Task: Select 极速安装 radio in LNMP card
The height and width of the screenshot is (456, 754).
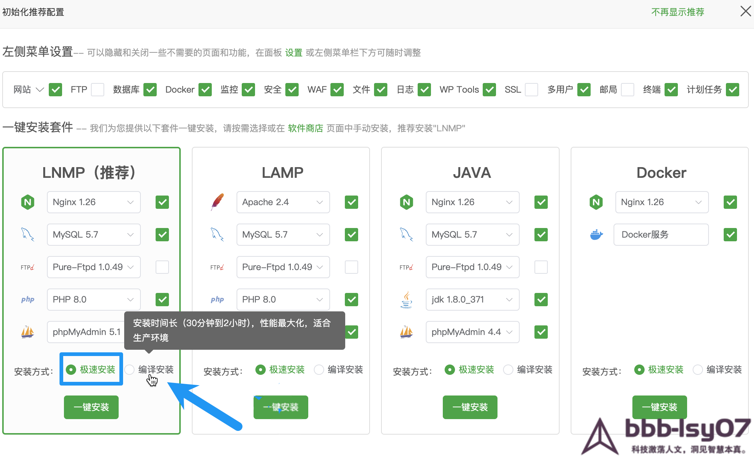Action: point(71,370)
